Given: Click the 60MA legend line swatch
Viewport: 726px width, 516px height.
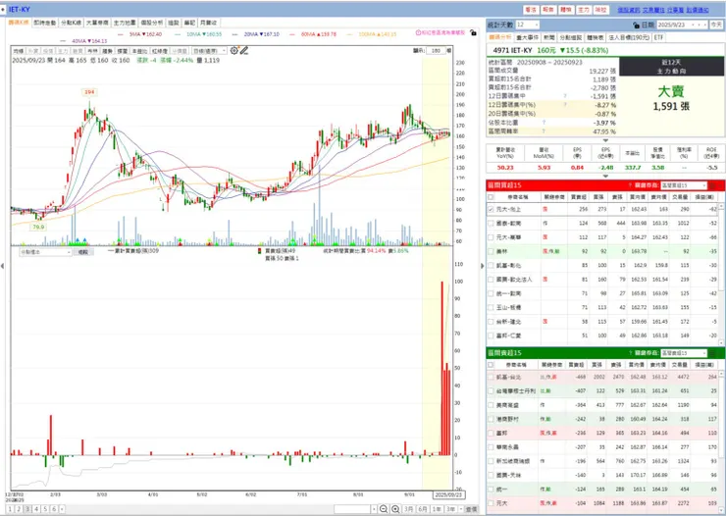Looking at the screenshot, I should click(x=292, y=34).
